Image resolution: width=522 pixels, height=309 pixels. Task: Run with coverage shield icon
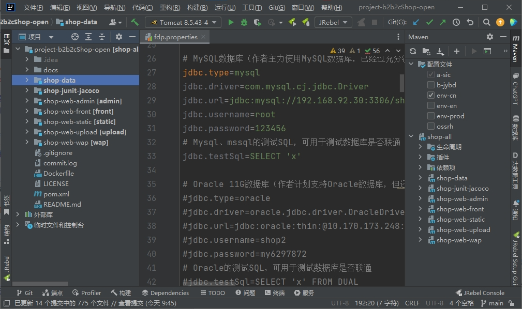[x=257, y=22]
